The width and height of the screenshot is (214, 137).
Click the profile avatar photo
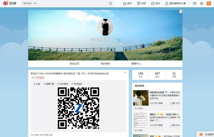(x=105, y=27)
